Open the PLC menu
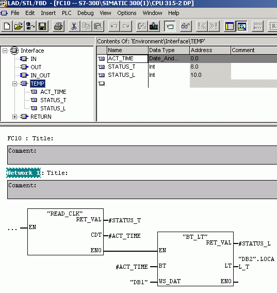Viewport: 277px width, 293px height. click(67, 13)
